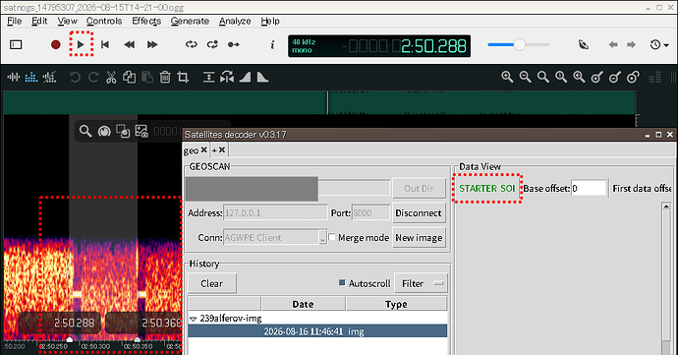The width and height of the screenshot is (678, 355).
Task: Click the New image button
Action: [x=419, y=238]
